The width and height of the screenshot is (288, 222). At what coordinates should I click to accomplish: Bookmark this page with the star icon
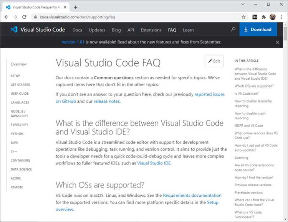243,17
